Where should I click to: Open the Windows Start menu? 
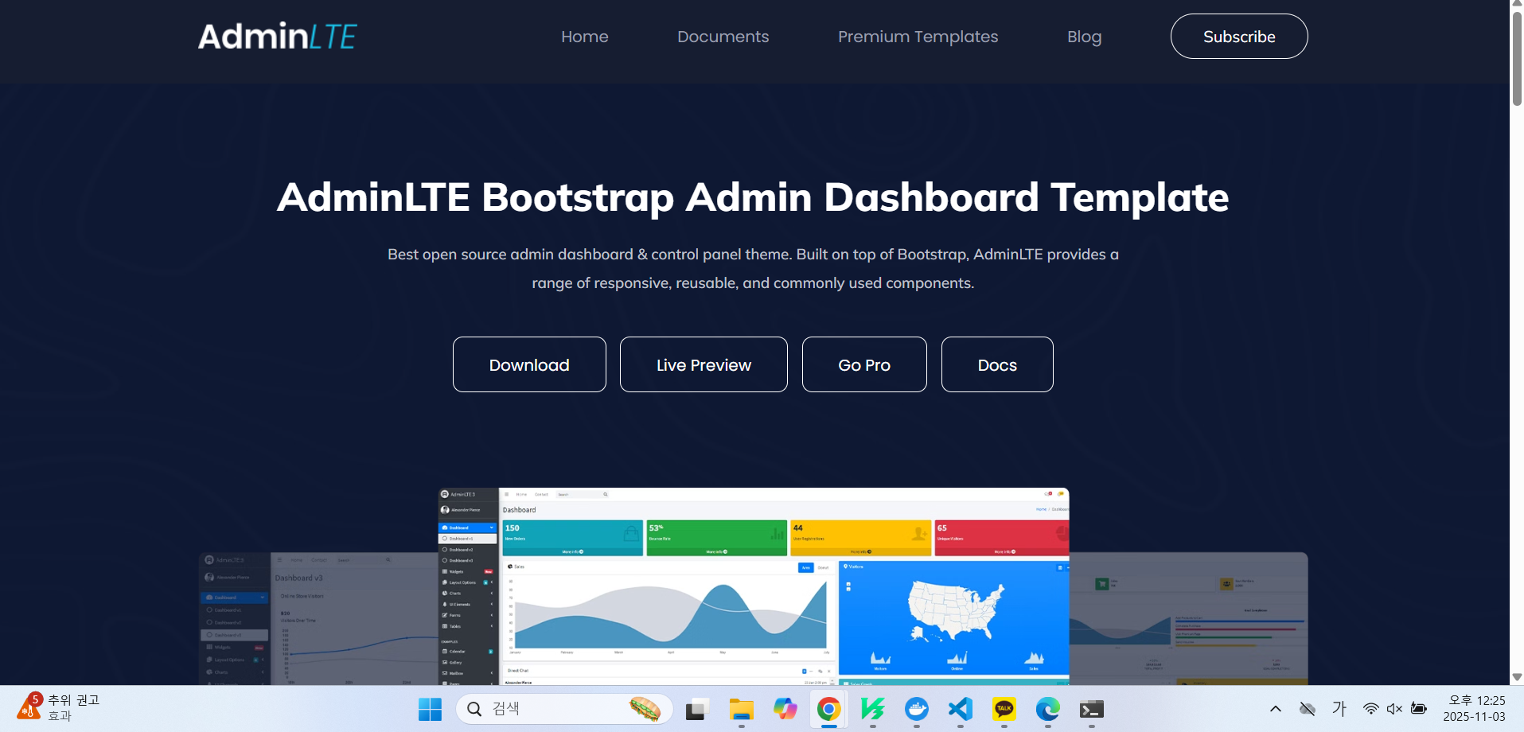tap(430, 709)
